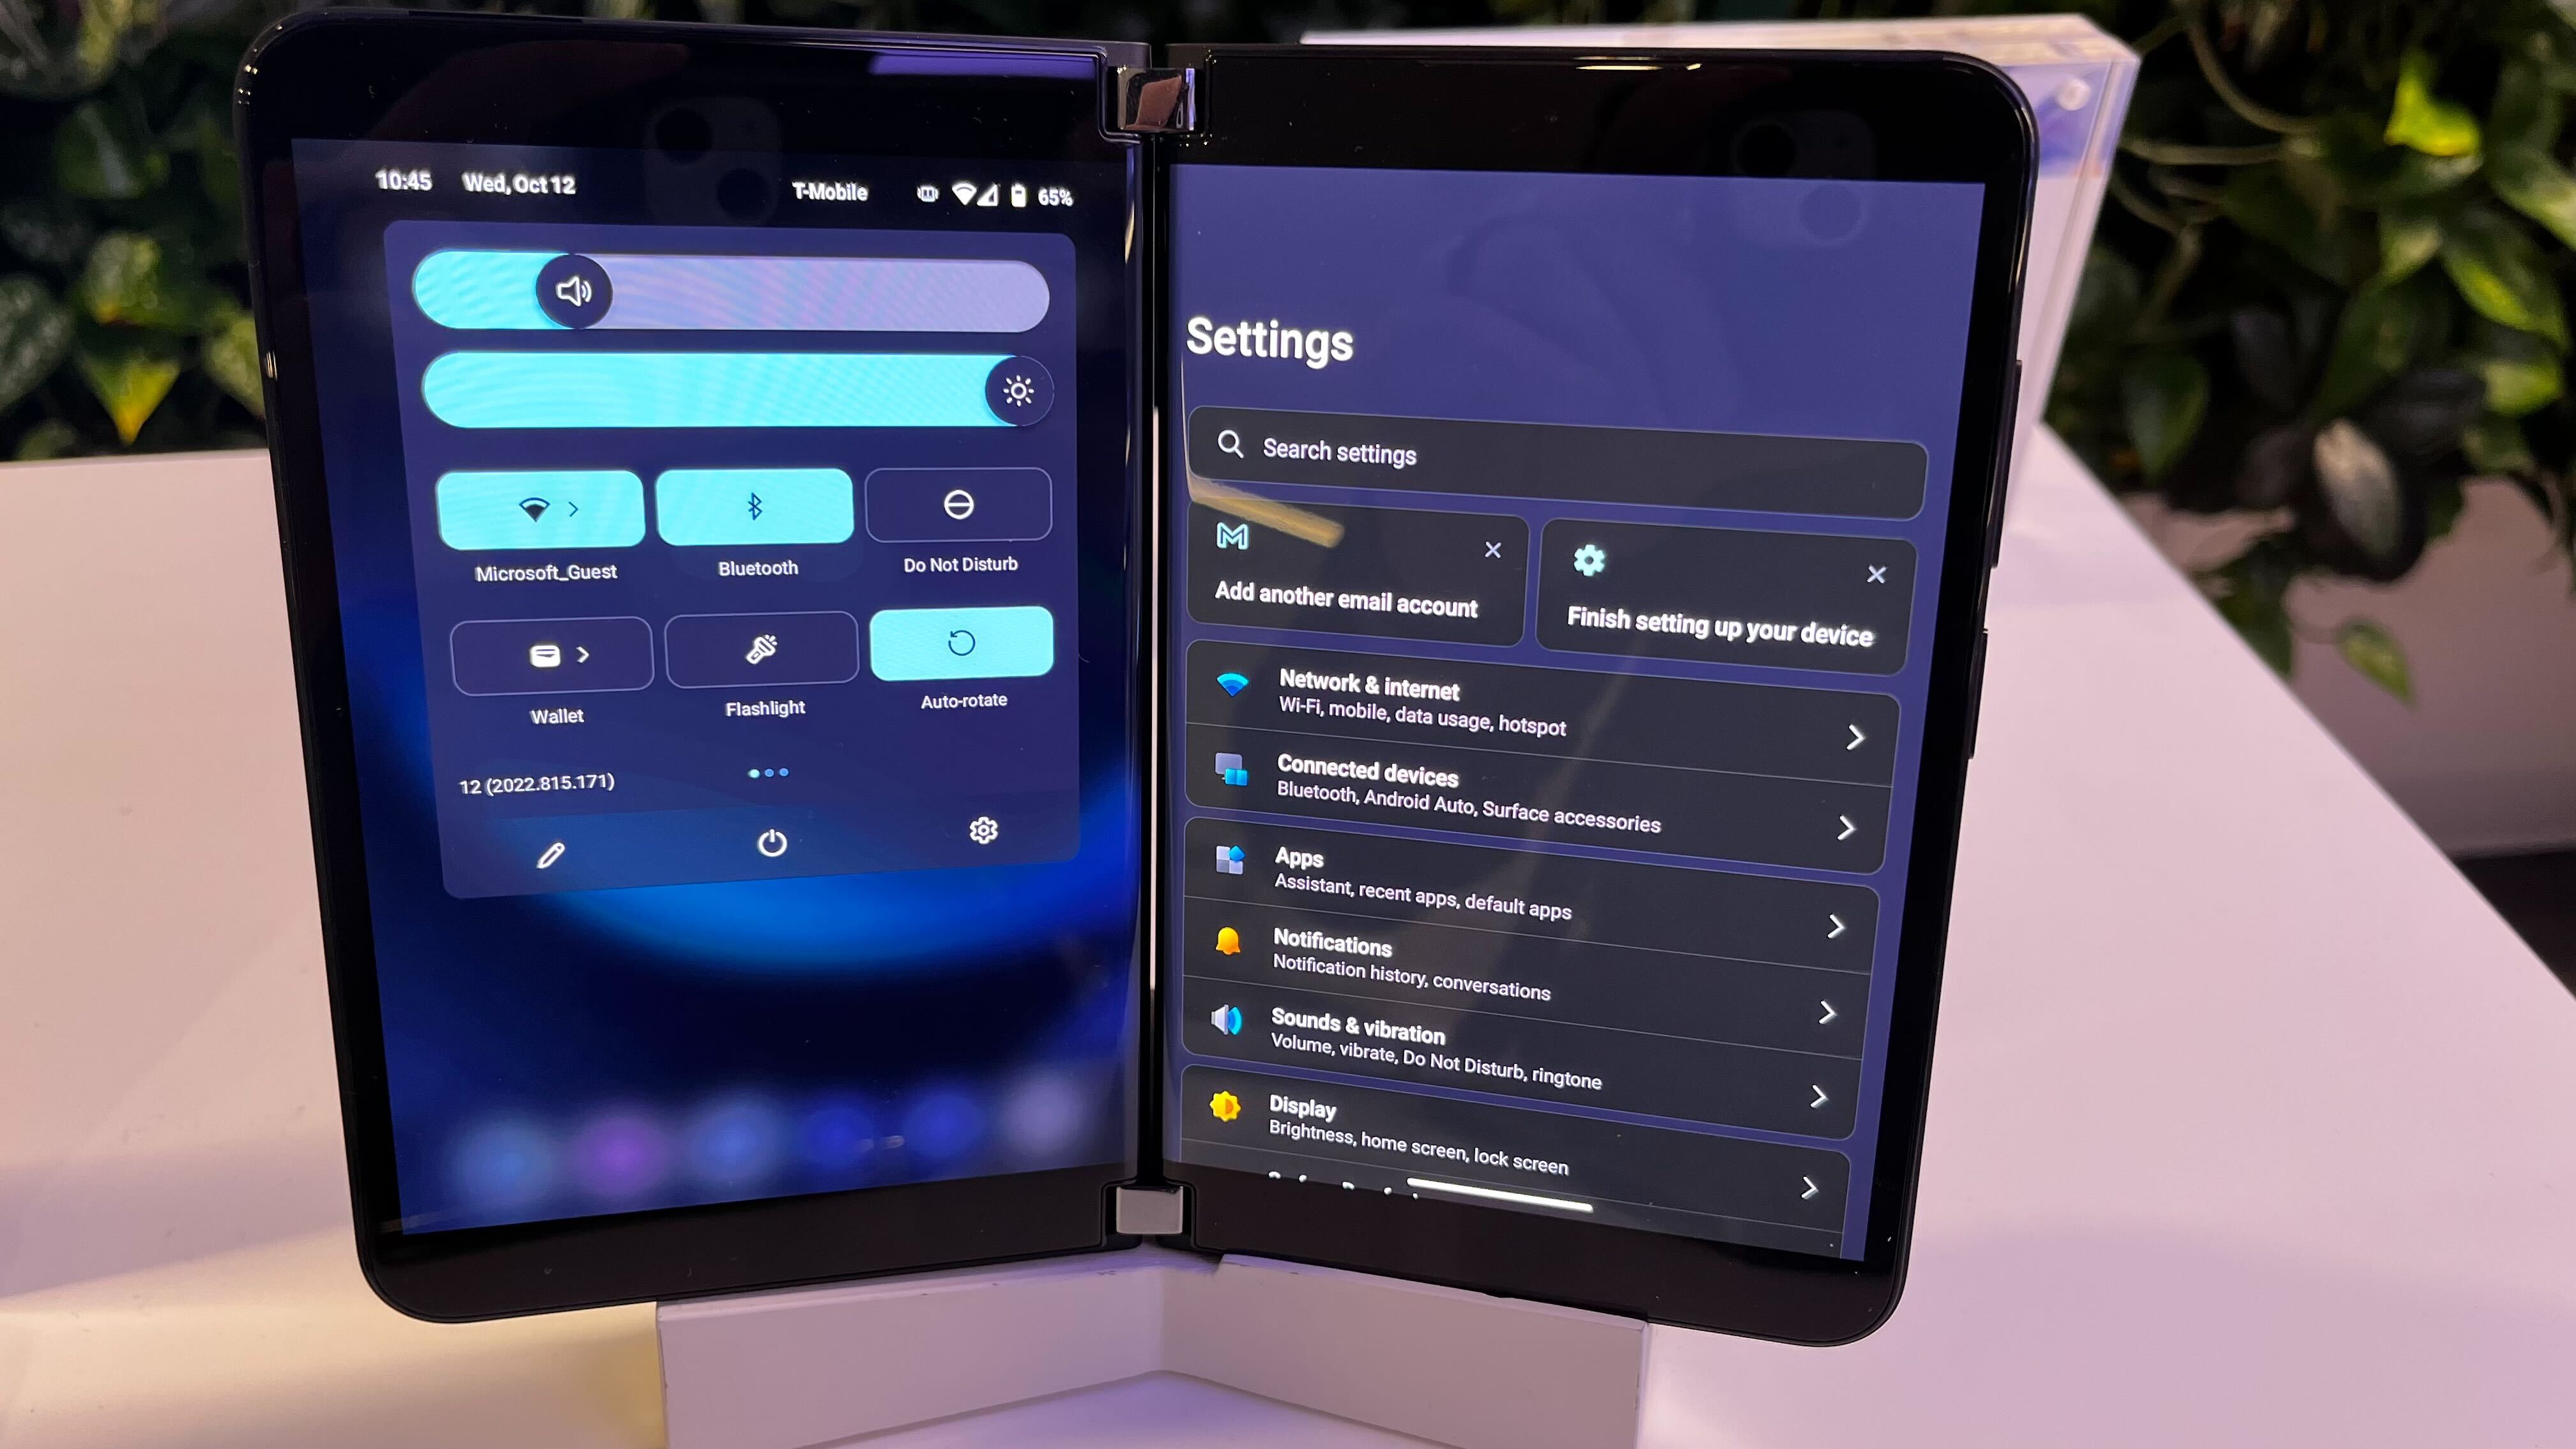This screenshot has width=2576, height=1449.
Task: Dismiss Finish setting up your device card
Action: point(1875,573)
